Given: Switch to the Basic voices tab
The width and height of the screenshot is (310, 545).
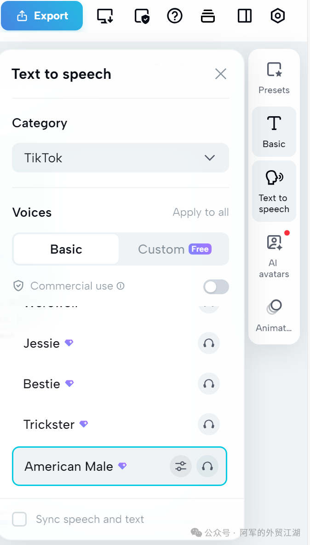Looking at the screenshot, I should click(66, 249).
